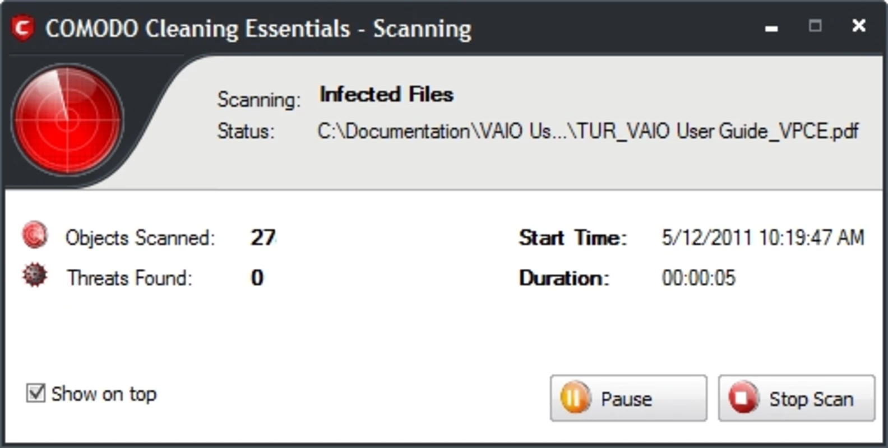Minimize the scanning window
This screenshot has height=448, width=888.
[771, 27]
